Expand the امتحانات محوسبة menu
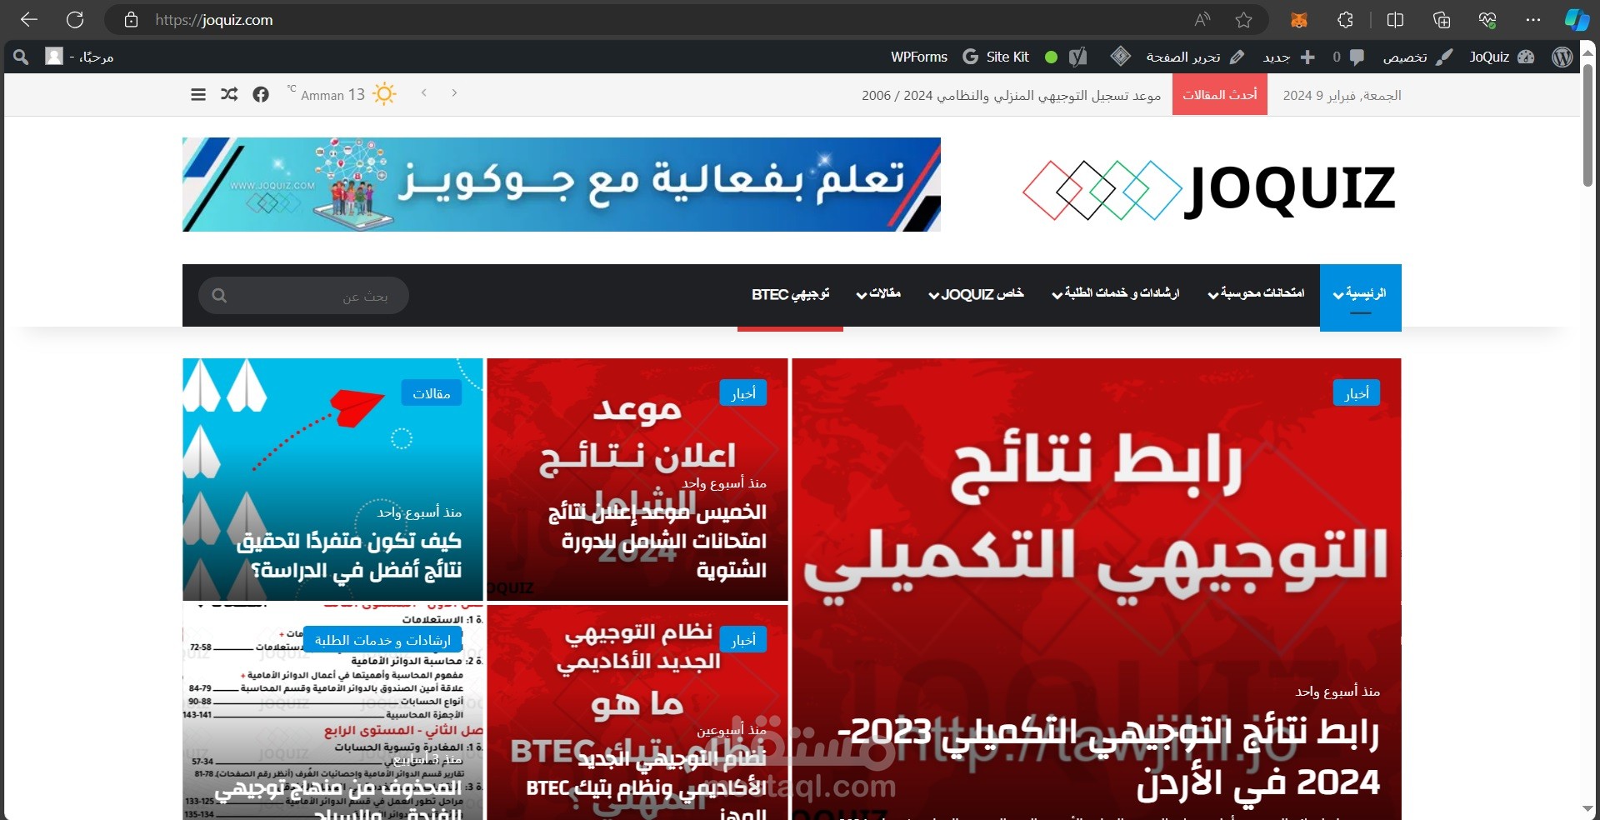Image resolution: width=1600 pixels, height=820 pixels. 1257,293
